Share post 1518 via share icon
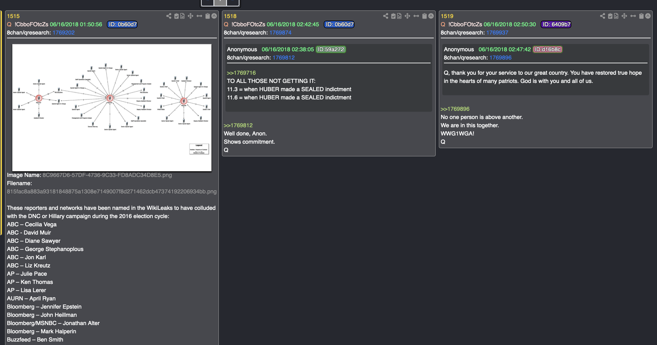657x345 pixels. (x=386, y=16)
